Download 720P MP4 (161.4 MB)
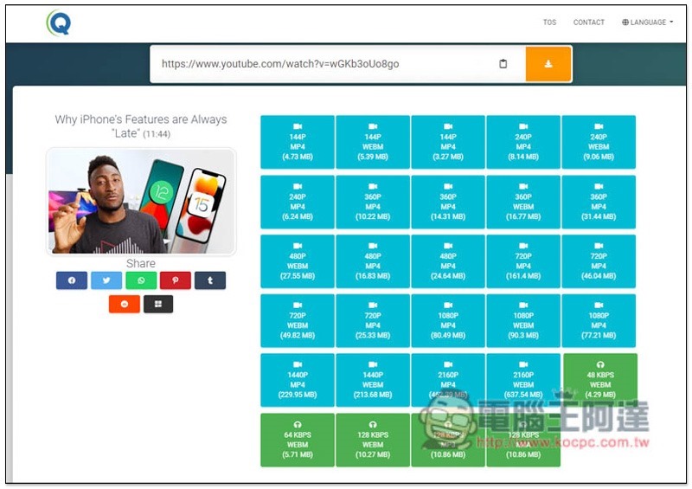Screen dimensions: 692x489 [523, 261]
